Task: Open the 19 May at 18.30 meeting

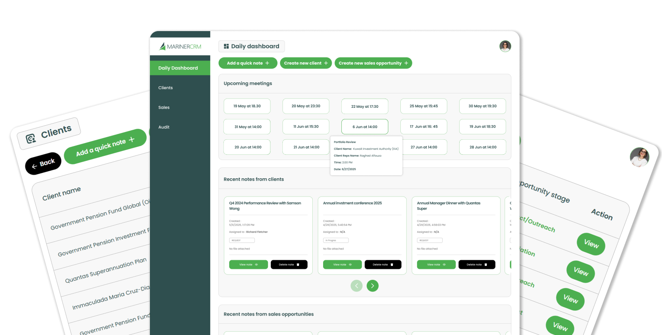Action: tap(247, 106)
